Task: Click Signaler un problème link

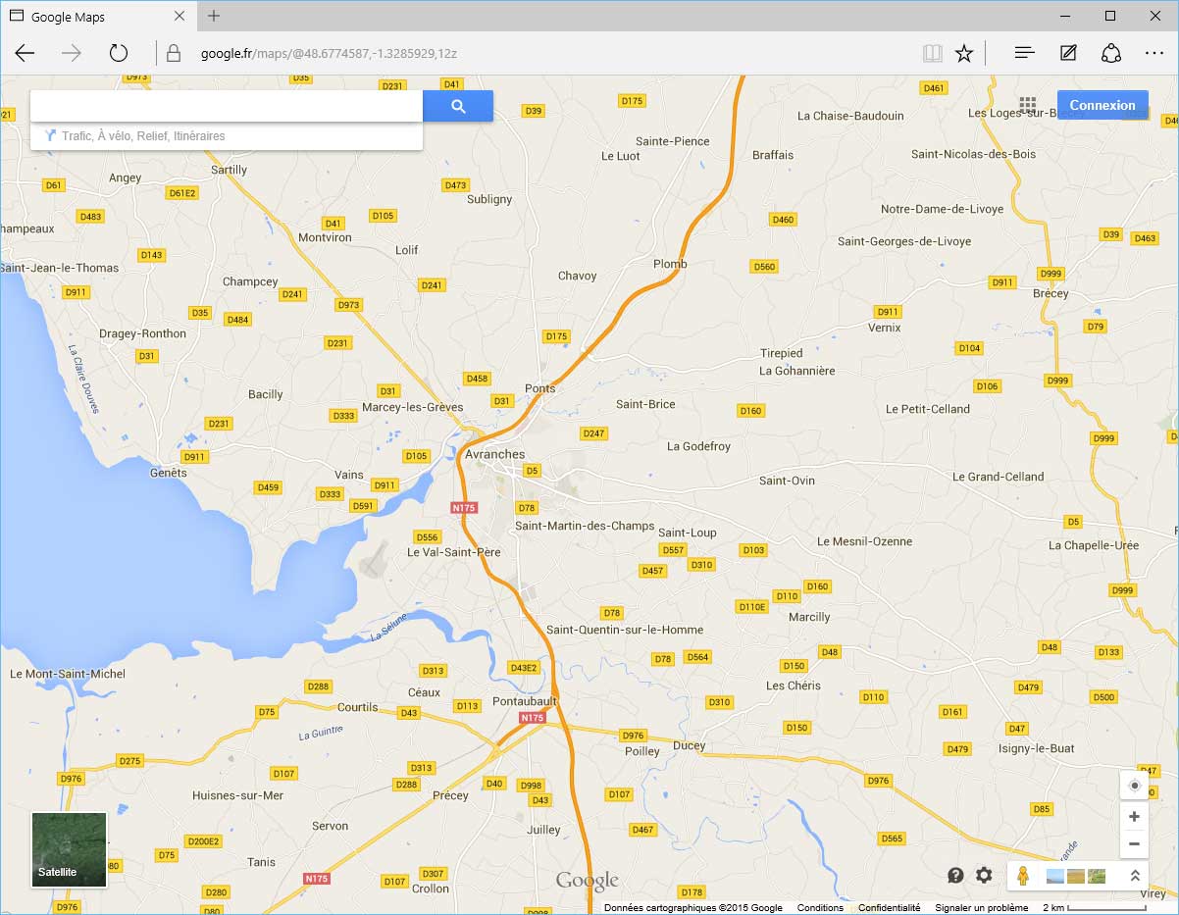Action: coord(982,908)
